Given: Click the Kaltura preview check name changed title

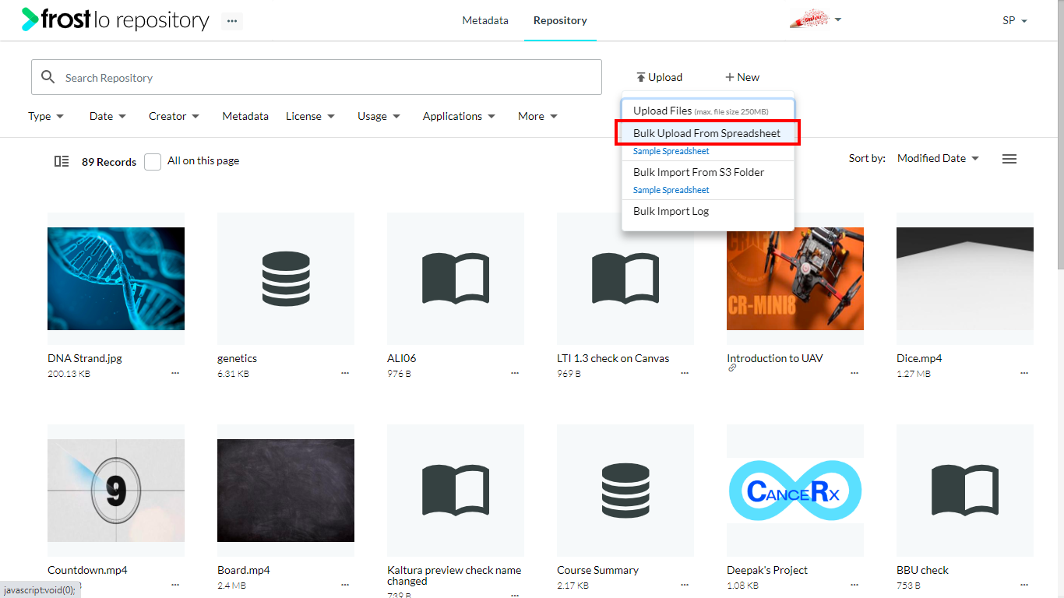Looking at the screenshot, I should click(454, 575).
